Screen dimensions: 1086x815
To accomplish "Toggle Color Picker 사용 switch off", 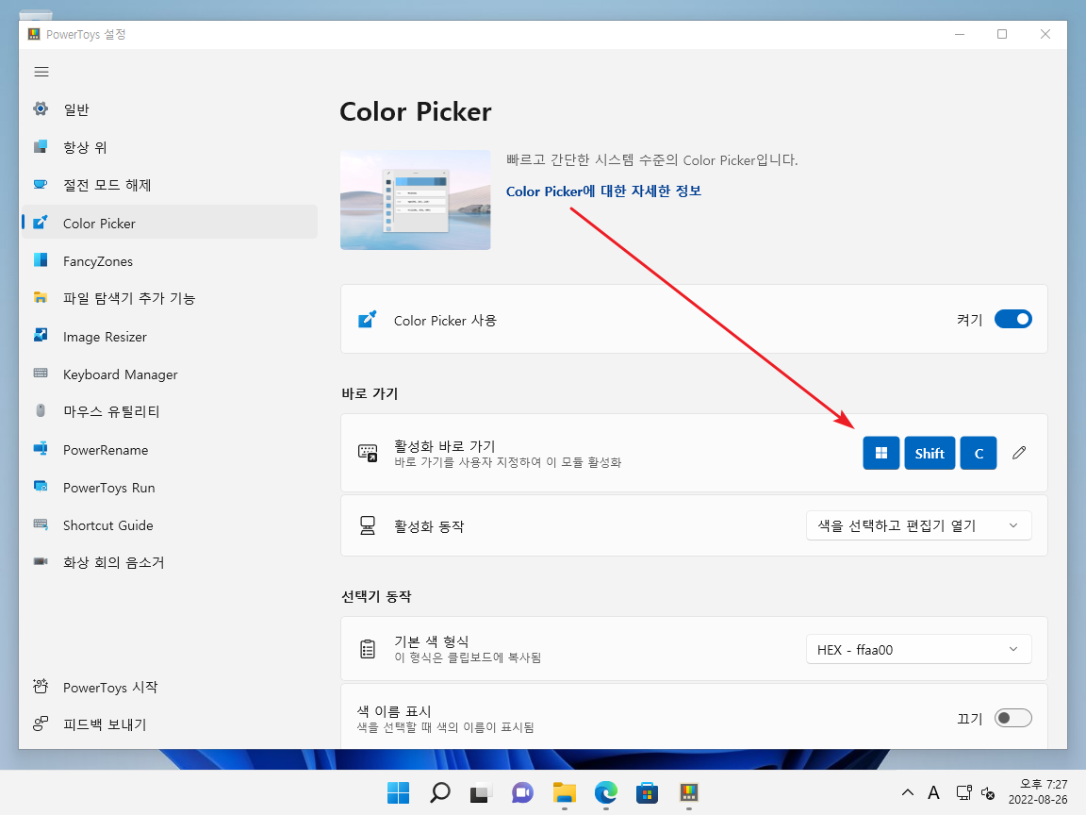I will pyautogui.click(x=1012, y=319).
